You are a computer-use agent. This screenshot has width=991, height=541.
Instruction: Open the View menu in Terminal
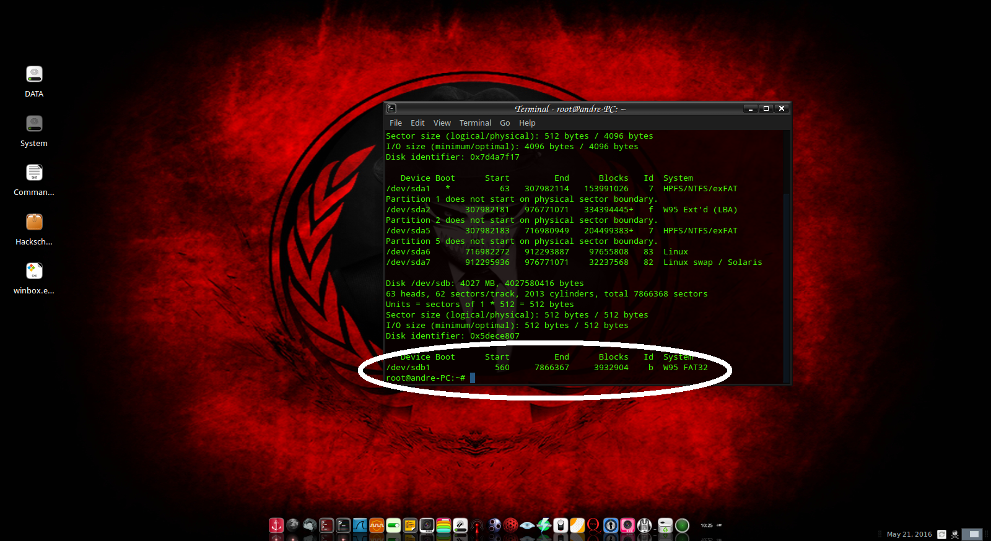[x=442, y=123]
